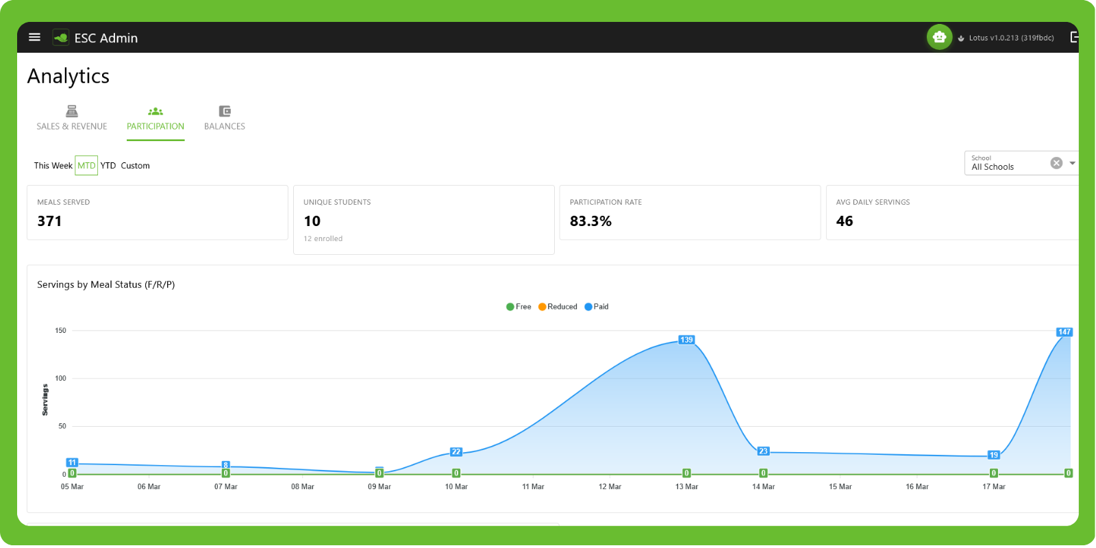Click the blue Paid legend dot
This screenshot has height=548, width=1096.
click(x=588, y=307)
